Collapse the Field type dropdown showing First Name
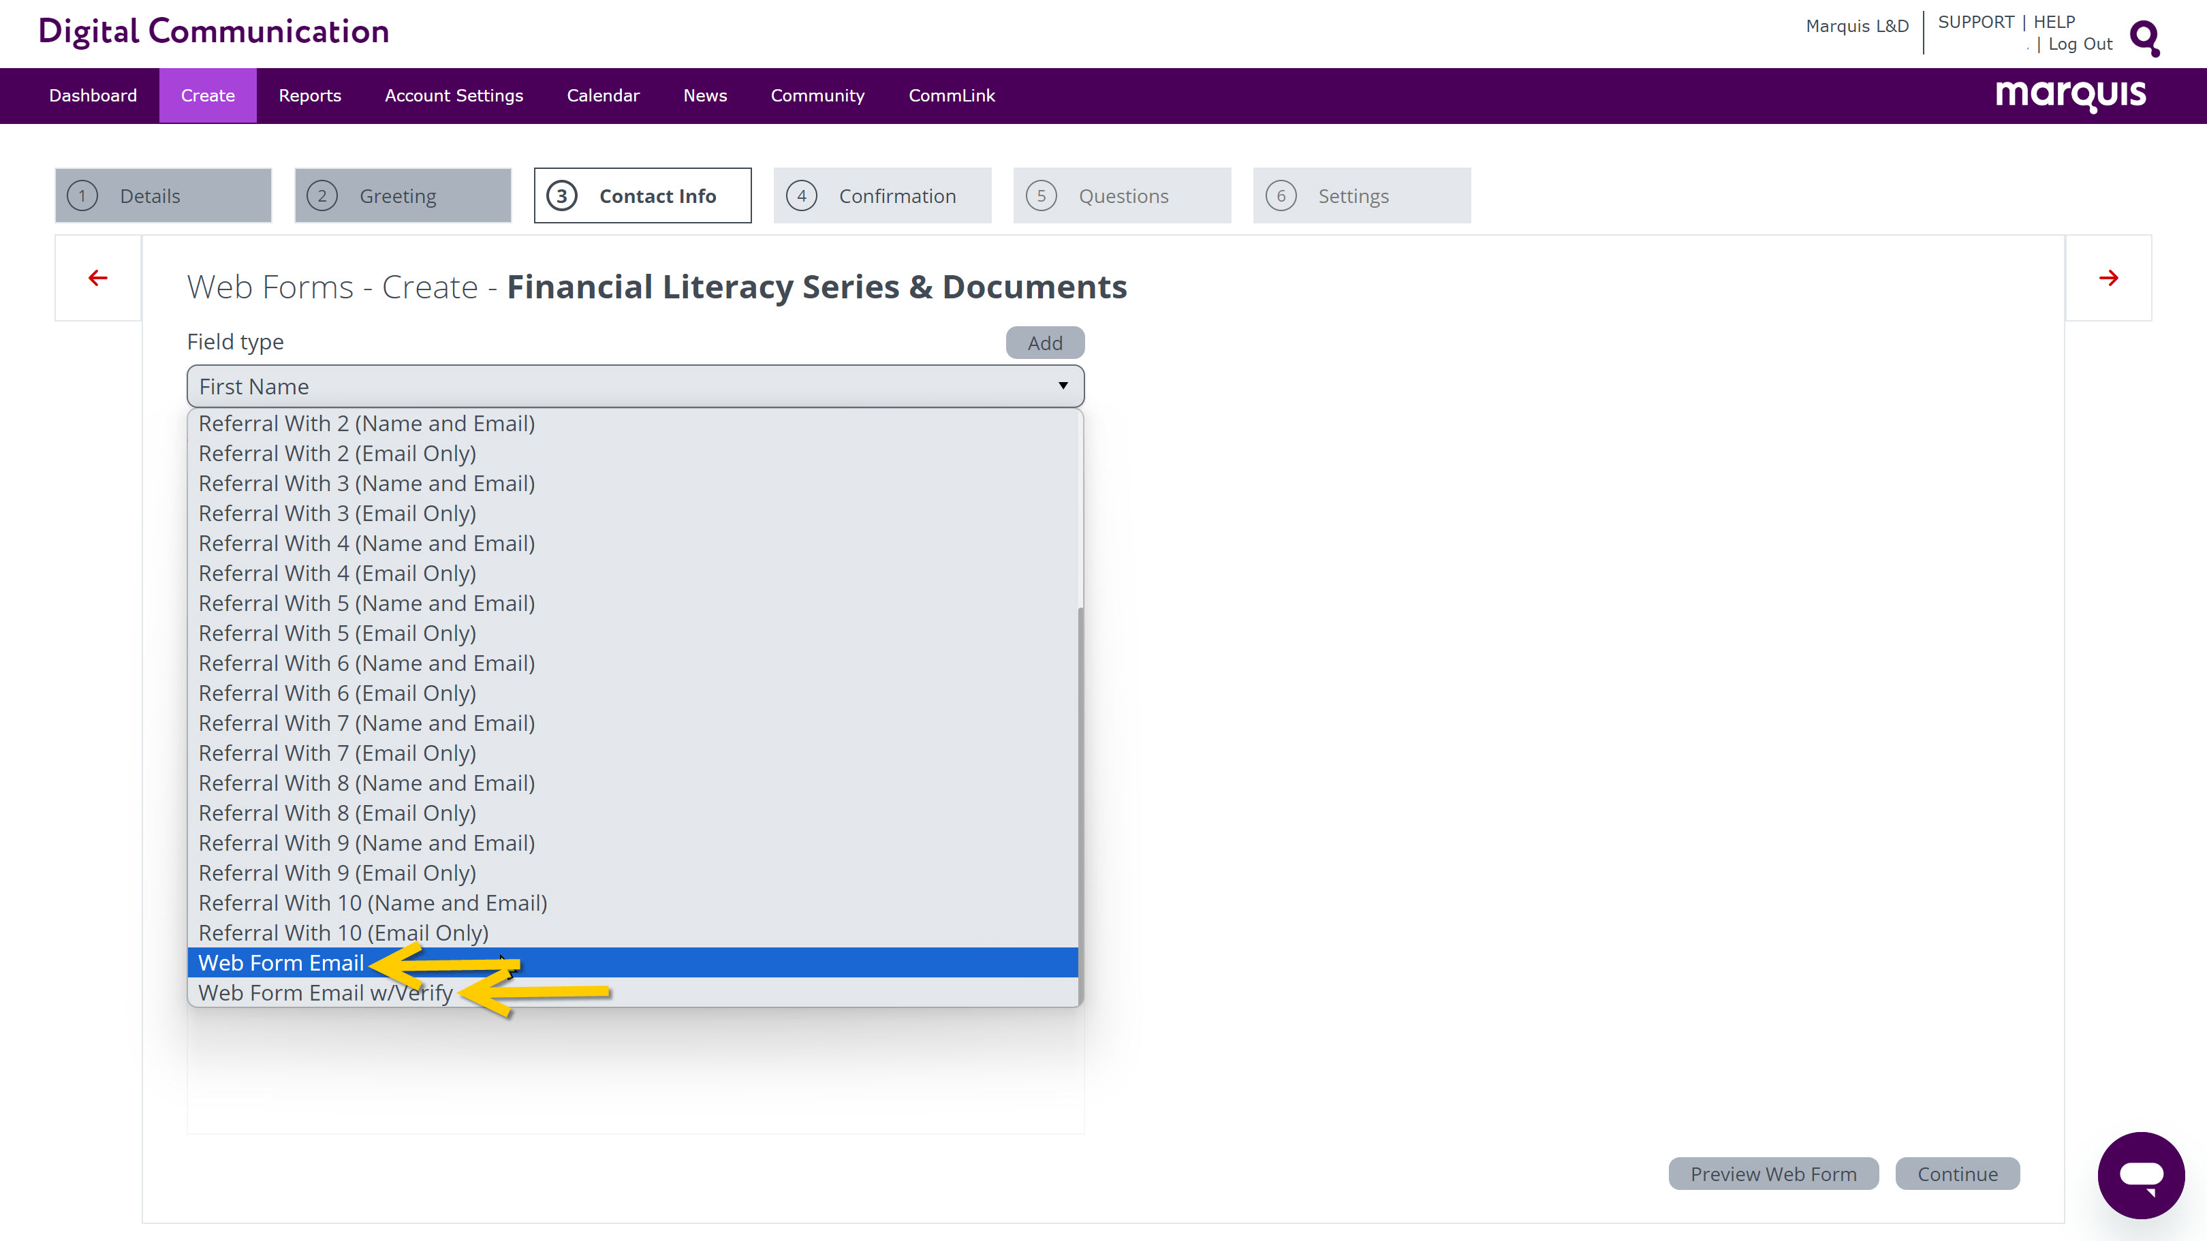The width and height of the screenshot is (2207, 1241). click(635, 386)
